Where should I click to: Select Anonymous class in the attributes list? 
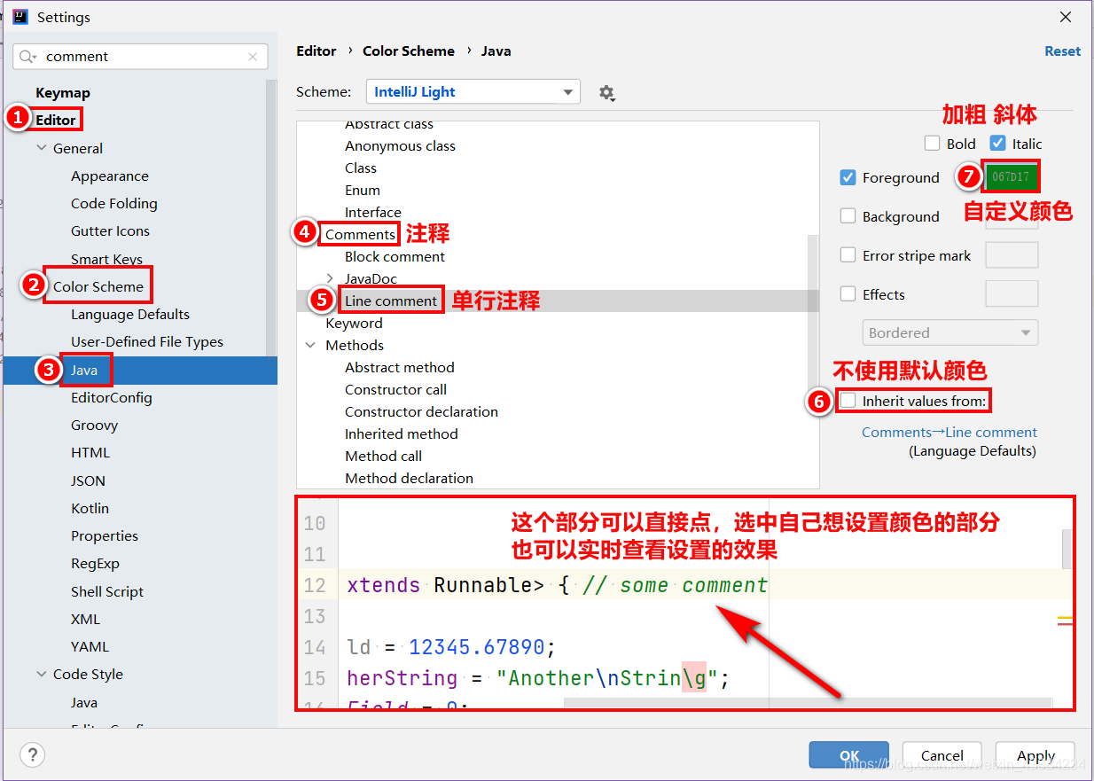tap(401, 145)
